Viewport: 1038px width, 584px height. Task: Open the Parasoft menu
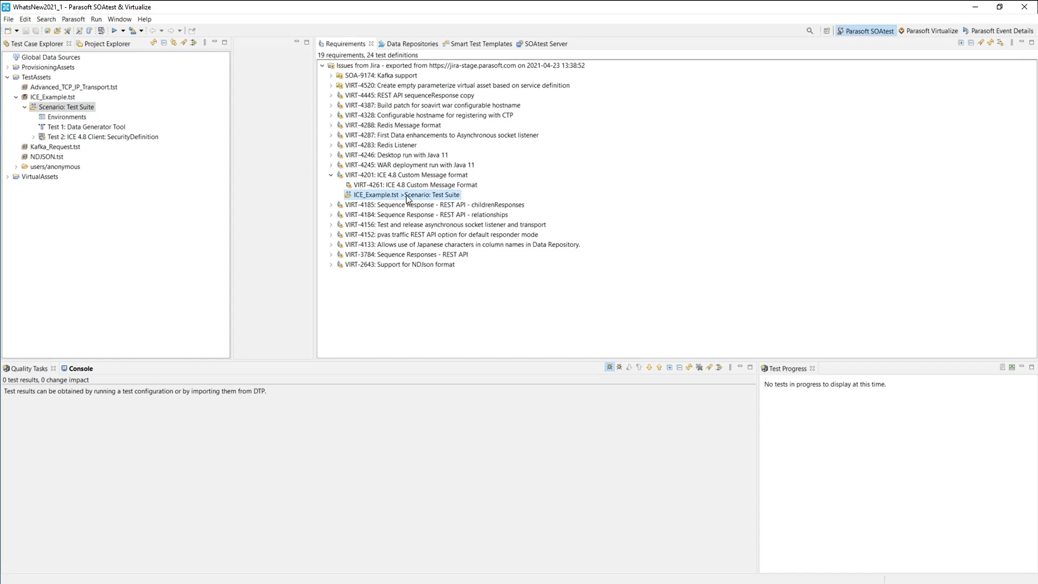(73, 19)
